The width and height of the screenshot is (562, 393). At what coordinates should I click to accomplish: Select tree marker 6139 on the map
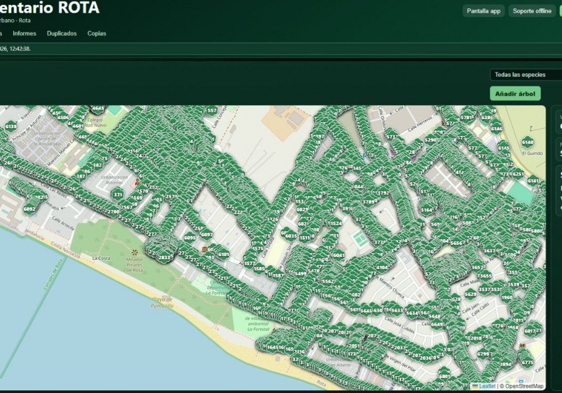(11, 126)
